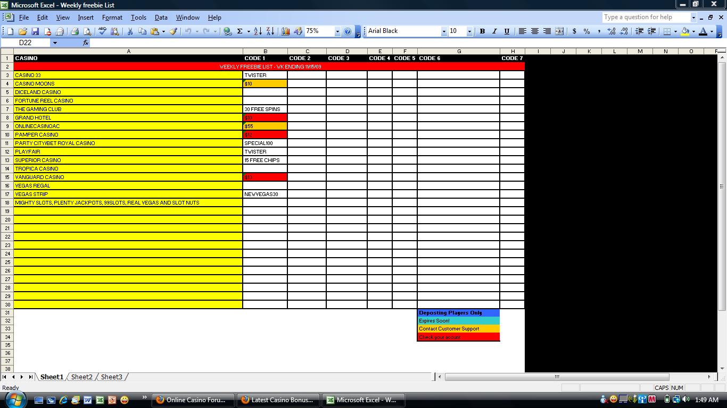Run the ABC spelling check

(102, 31)
